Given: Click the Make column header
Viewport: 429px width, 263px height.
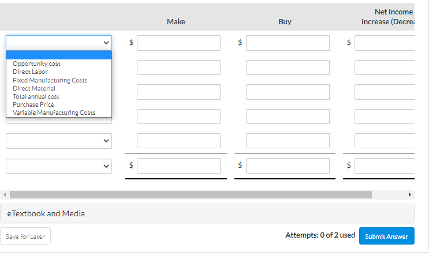Looking at the screenshot, I should click(x=176, y=21).
